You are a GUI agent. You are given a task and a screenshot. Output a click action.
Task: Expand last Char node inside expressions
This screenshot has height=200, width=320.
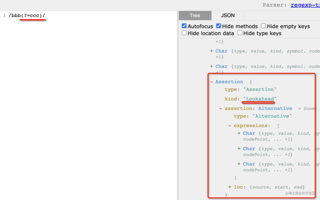(x=239, y=164)
